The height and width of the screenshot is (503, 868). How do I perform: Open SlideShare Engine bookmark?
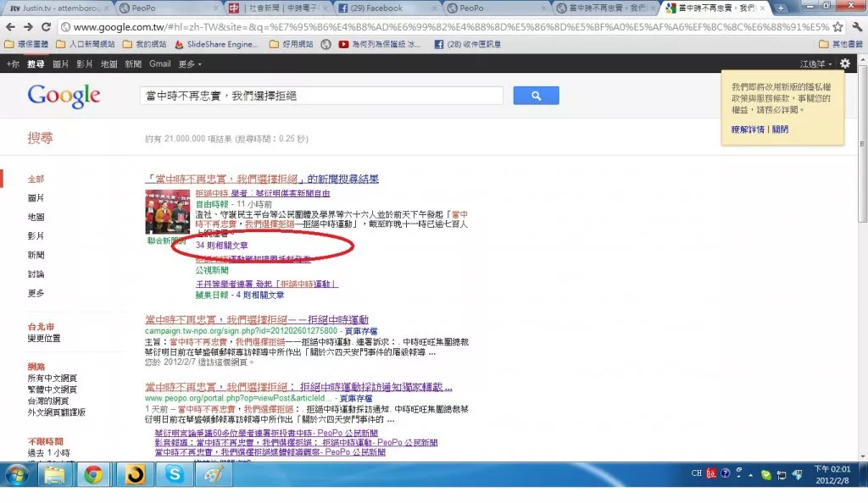216,44
